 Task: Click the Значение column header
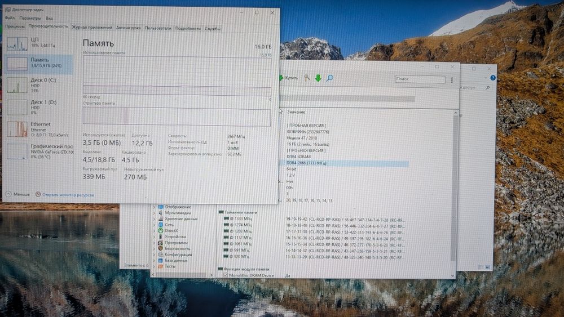coord(296,112)
